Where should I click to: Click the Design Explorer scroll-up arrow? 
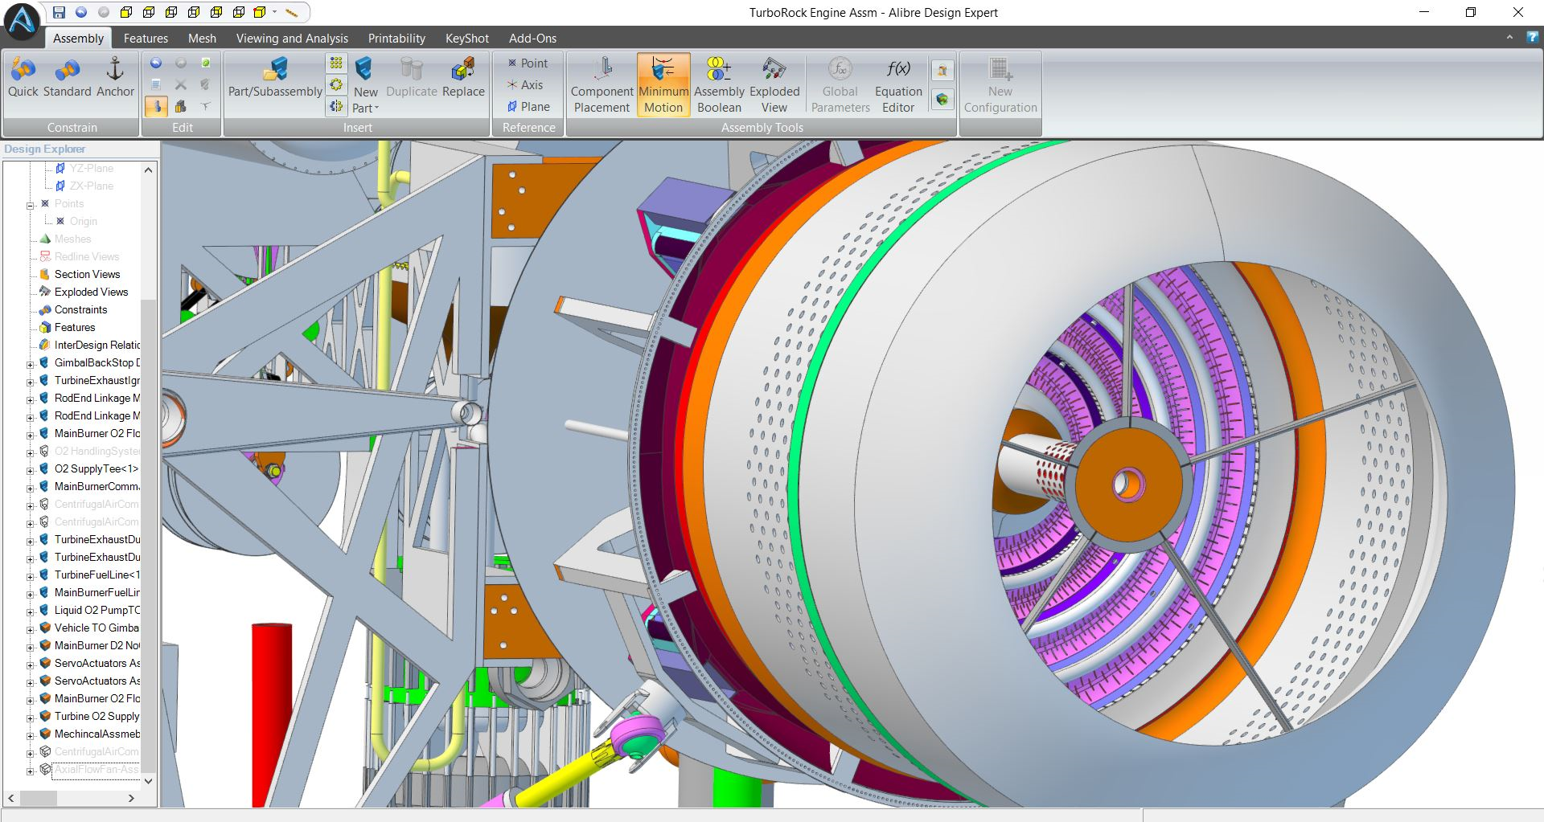(x=148, y=170)
